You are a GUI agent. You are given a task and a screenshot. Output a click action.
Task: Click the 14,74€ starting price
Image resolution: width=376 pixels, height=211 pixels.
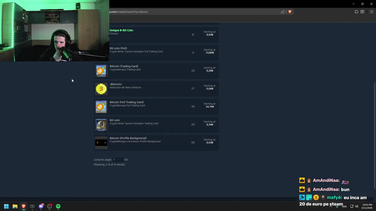pyautogui.click(x=210, y=107)
